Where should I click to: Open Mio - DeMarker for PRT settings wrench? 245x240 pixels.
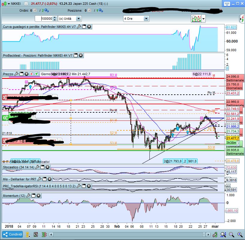pos(40,179)
